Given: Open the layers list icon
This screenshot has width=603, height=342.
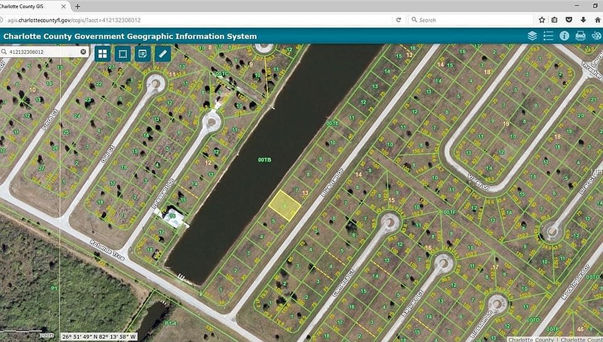Looking at the screenshot, I should pyautogui.click(x=532, y=36).
